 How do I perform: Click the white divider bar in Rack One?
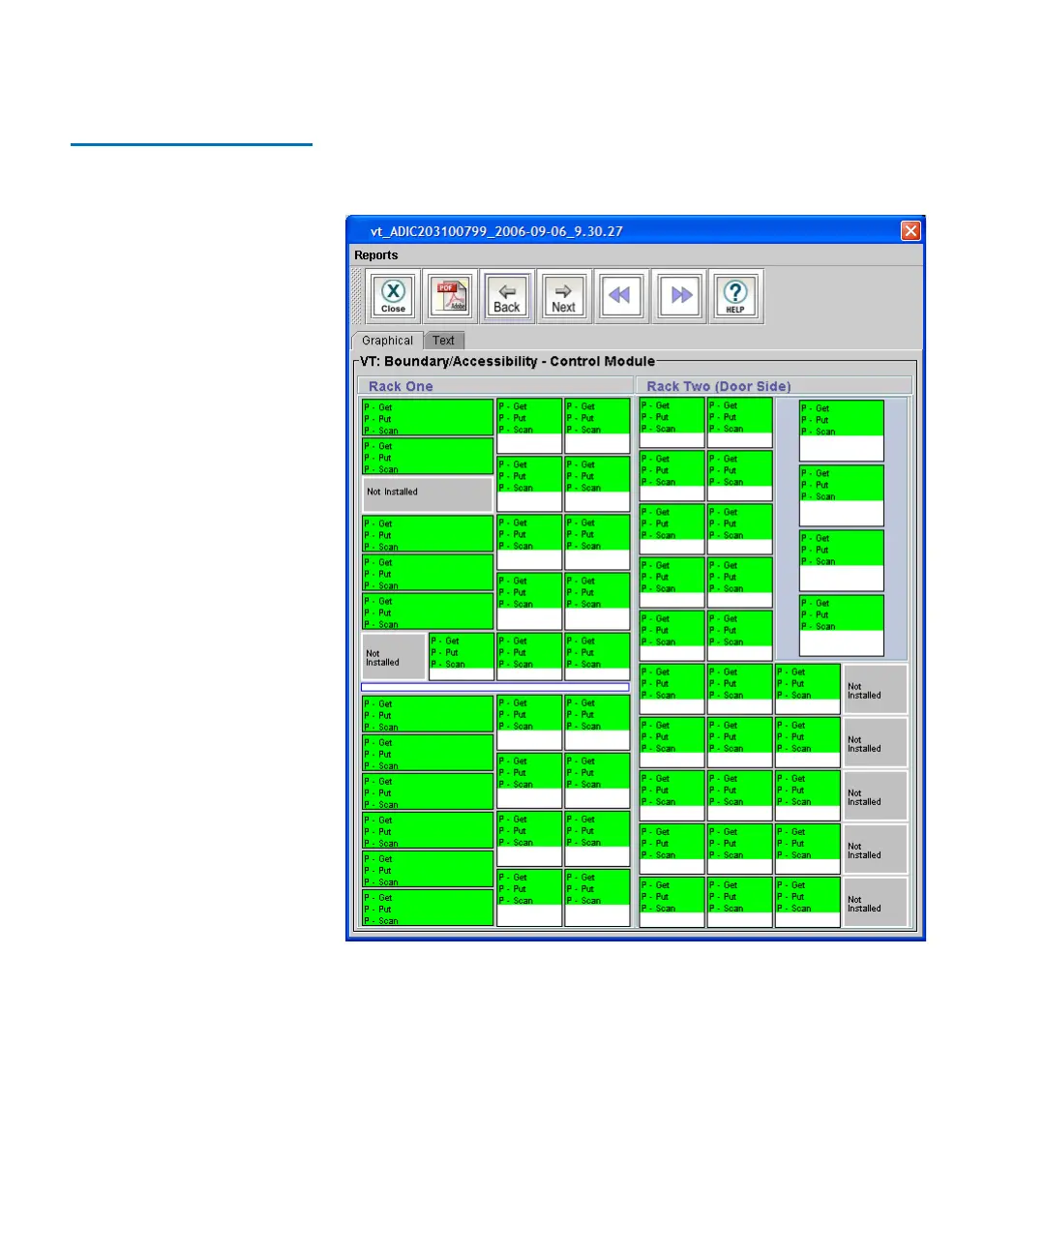495,688
